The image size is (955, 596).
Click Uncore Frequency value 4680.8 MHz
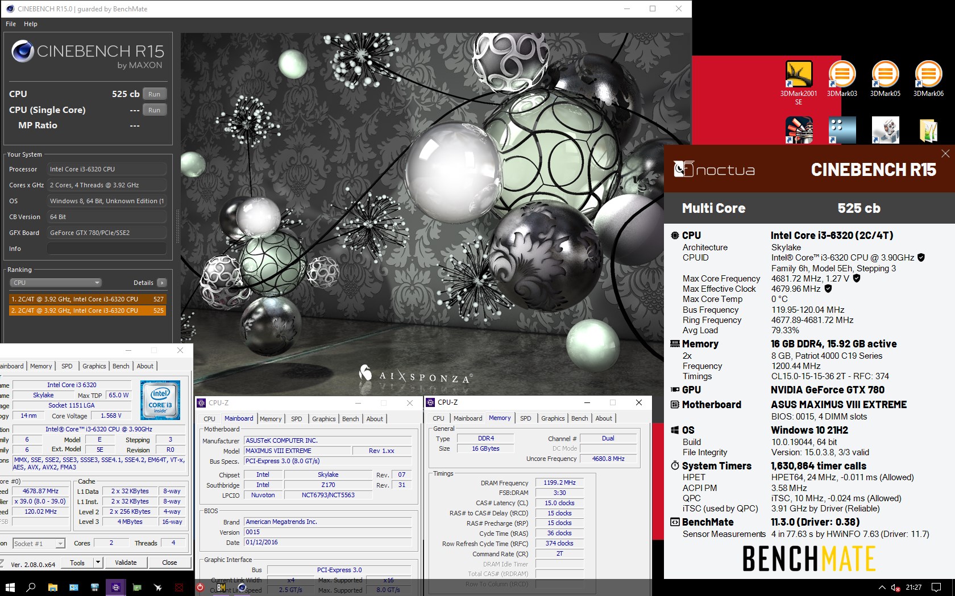coord(608,459)
